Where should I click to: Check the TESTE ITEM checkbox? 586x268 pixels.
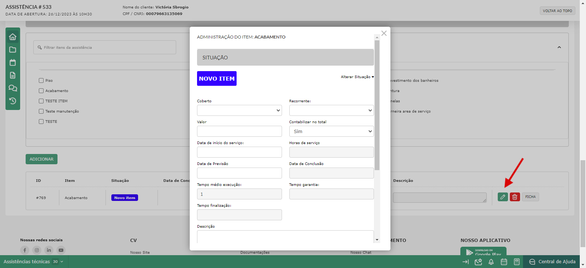[41, 101]
